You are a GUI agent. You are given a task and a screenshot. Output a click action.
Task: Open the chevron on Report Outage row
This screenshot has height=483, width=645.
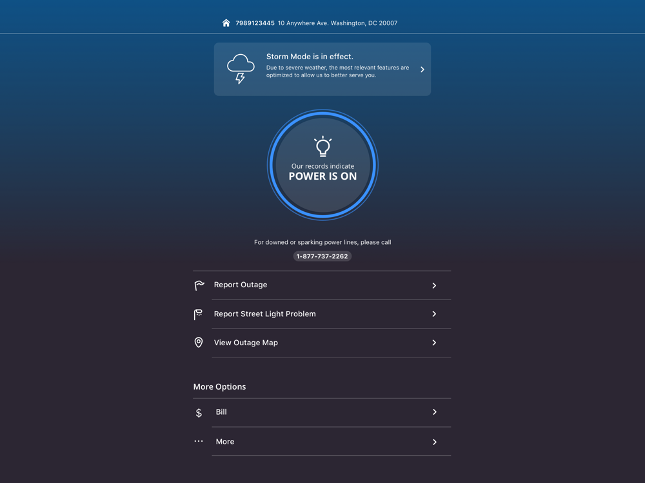click(434, 285)
